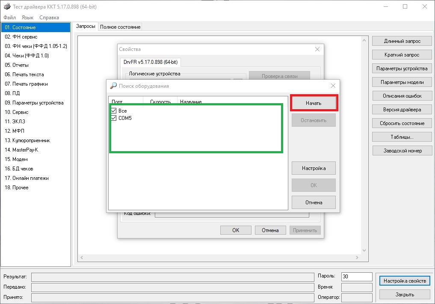The image size is (435, 304).
Task: Open the Справка menu
Action: 49,18
